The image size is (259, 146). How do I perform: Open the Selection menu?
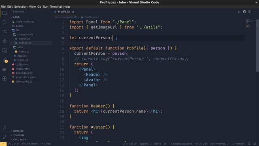(21, 6)
